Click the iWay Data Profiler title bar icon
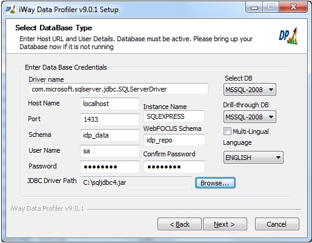The image size is (312, 243). pos(10,9)
